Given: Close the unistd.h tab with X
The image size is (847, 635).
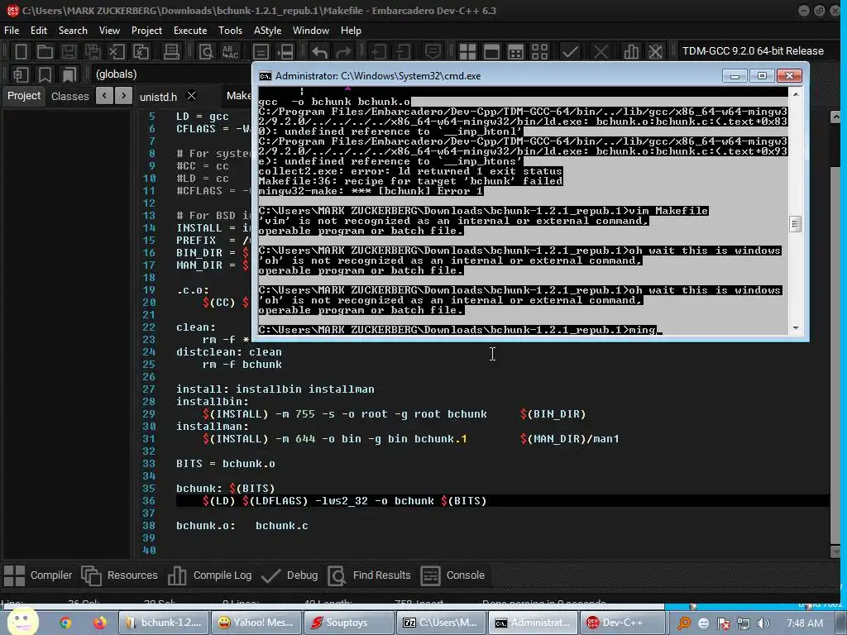Looking at the screenshot, I should click(191, 96).
